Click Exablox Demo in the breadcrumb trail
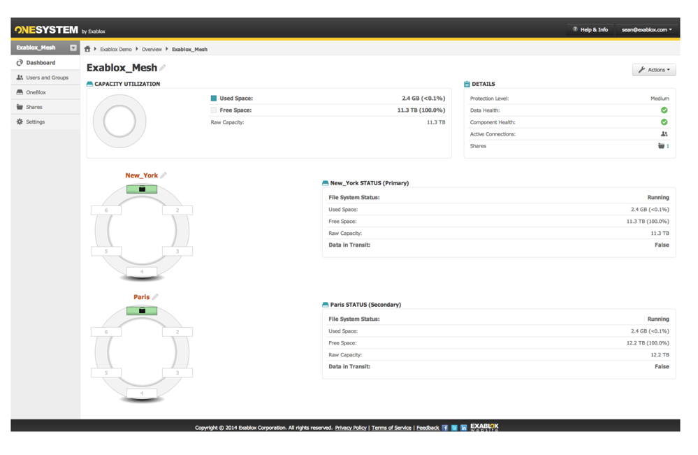 (116, 50)
